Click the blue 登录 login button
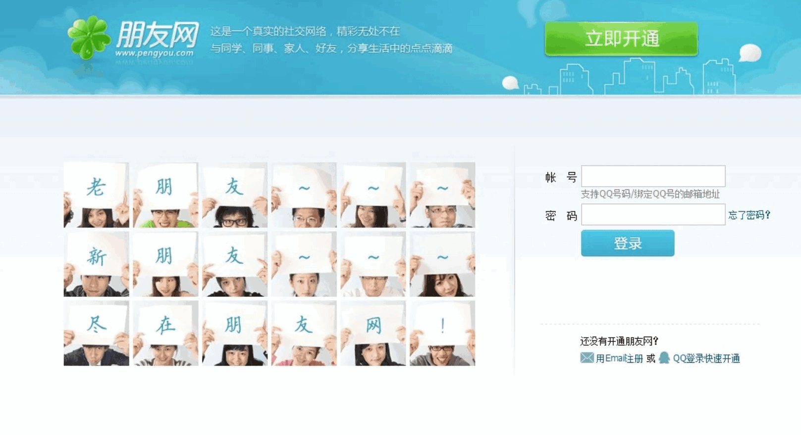The width and height of the screenshot is (801, 435). [628, 243]
